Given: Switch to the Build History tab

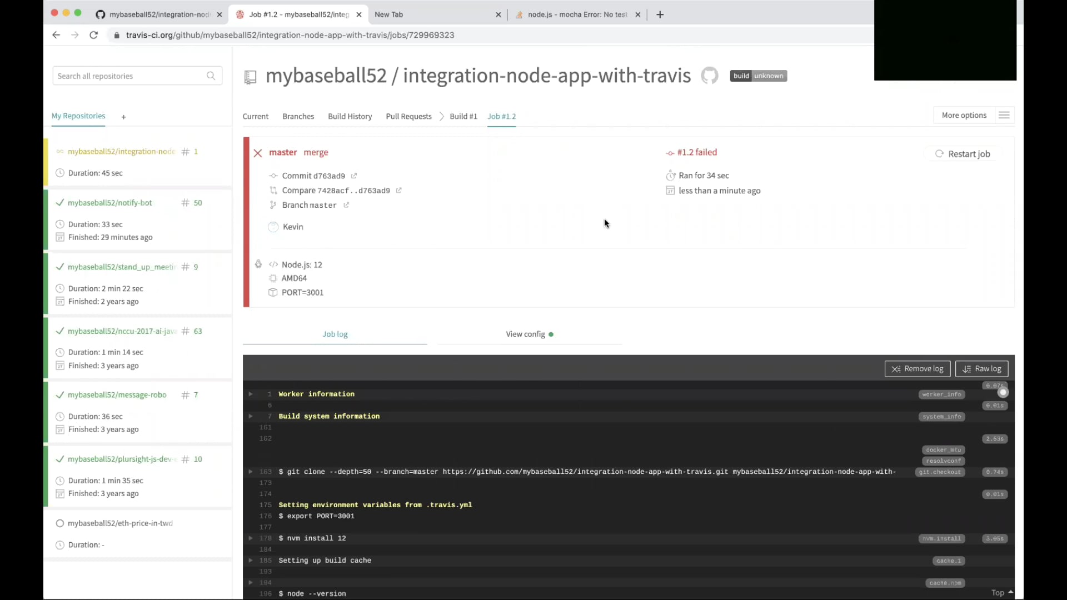Looking at the screenshot, I should (350, 117).
